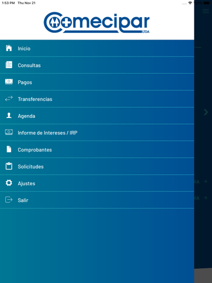Click the money icon for Informe de Intereses
Viewport: 212px width, 283px height.
9,132
